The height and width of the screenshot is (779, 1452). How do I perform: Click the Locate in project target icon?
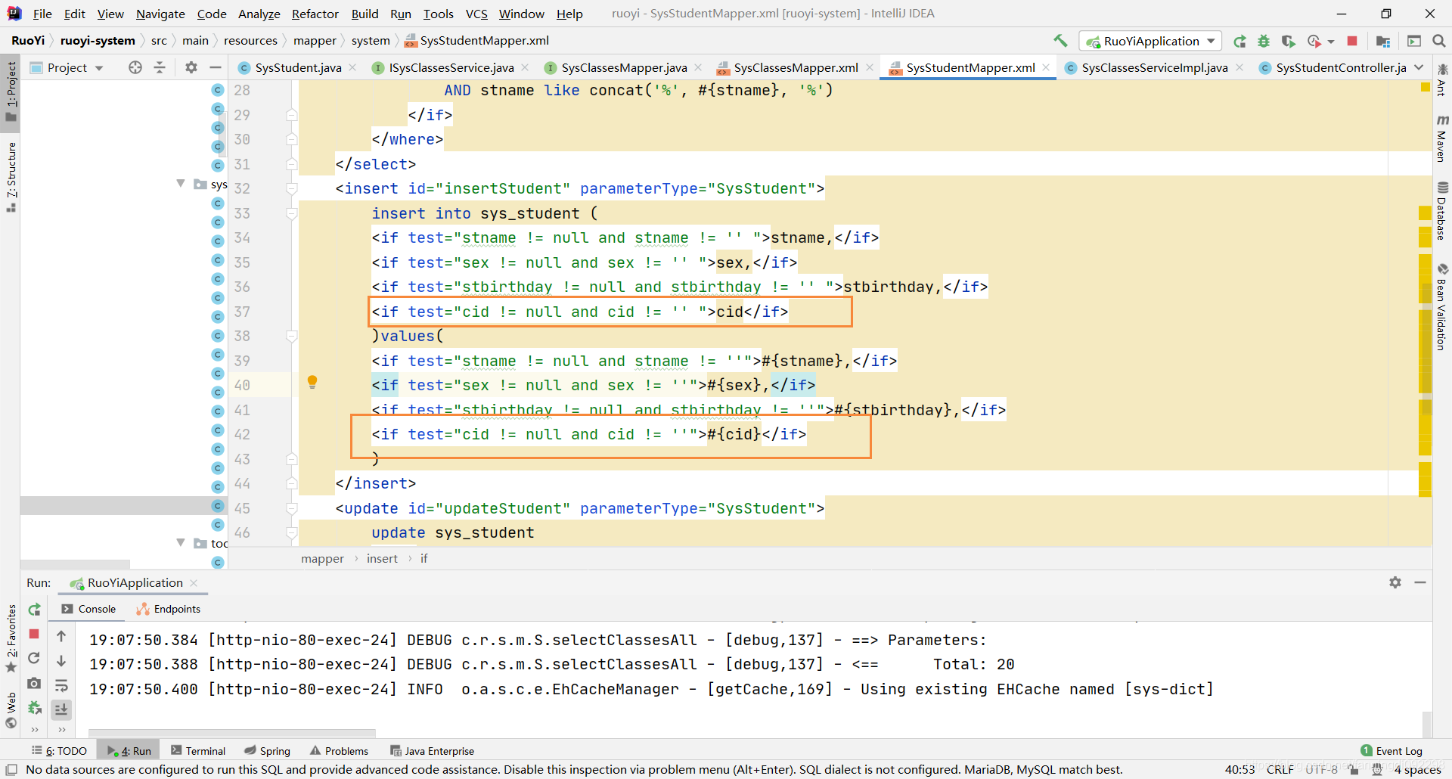click(135, 67)
